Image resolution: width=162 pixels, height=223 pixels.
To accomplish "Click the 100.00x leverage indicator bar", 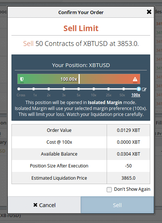I will click(x=79, y=79).
